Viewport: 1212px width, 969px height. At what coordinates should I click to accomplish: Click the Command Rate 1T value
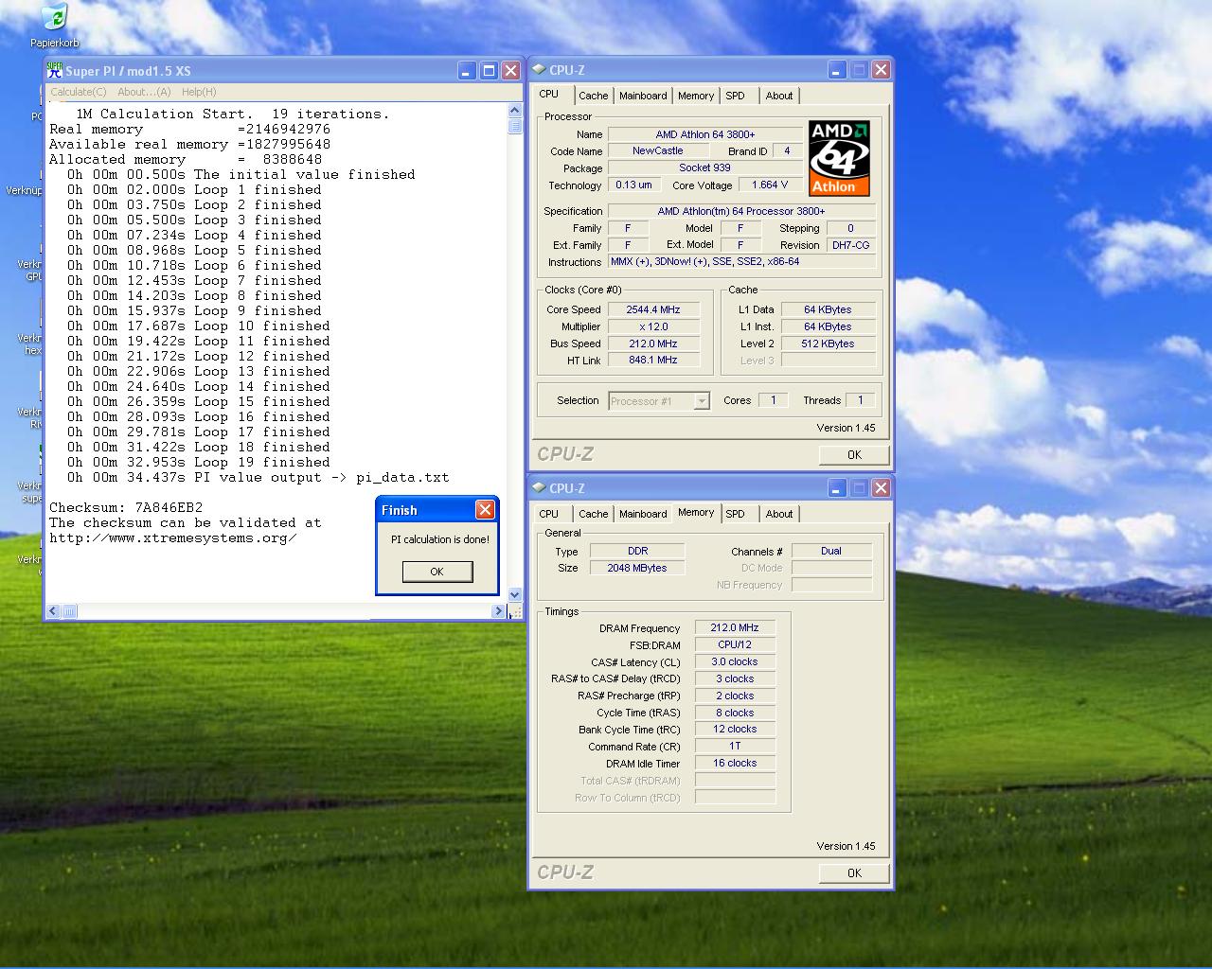pyautogui.click(x=735, y=746)
